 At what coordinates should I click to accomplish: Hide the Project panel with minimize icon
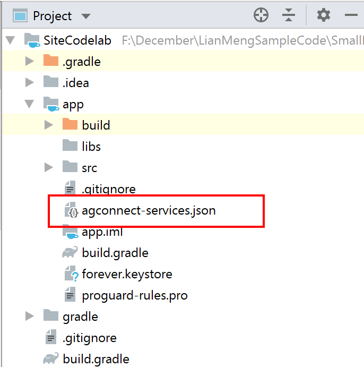pyautogui.click(x=351, y=15)
